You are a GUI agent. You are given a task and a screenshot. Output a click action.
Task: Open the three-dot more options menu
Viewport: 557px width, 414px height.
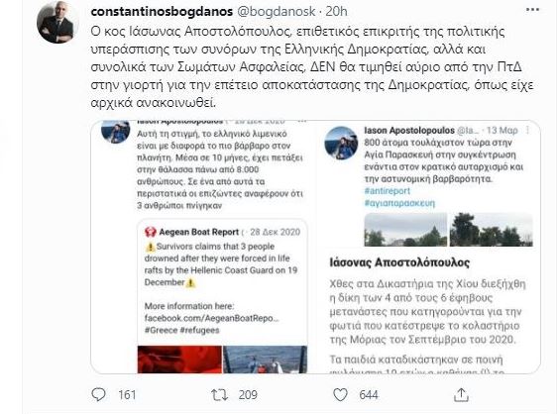coord(532,10)
